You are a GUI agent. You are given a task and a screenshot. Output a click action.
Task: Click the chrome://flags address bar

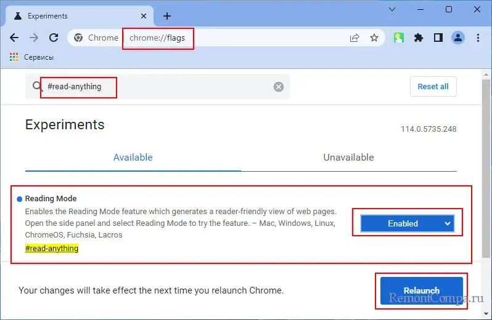pos(234,38)
